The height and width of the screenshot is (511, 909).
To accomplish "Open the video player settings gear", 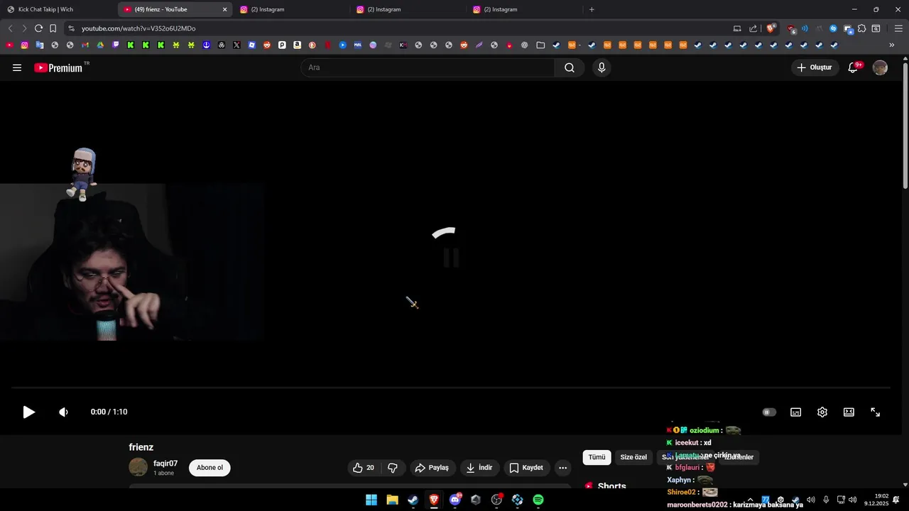I will coord(822,412).
